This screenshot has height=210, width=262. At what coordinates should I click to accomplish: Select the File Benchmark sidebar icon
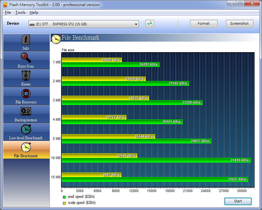26,147
